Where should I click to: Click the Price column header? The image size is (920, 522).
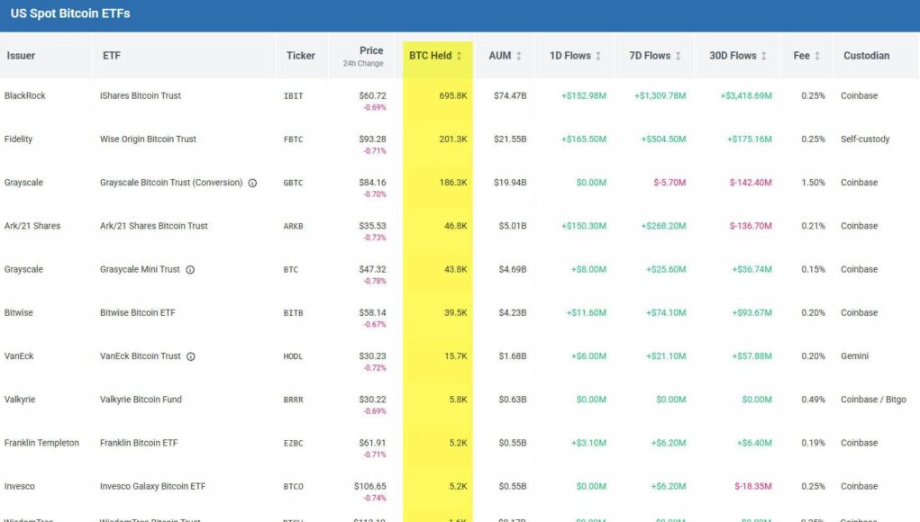coord(371,51)
